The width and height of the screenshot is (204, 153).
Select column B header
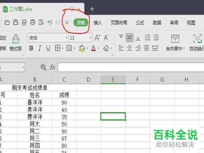35,80
